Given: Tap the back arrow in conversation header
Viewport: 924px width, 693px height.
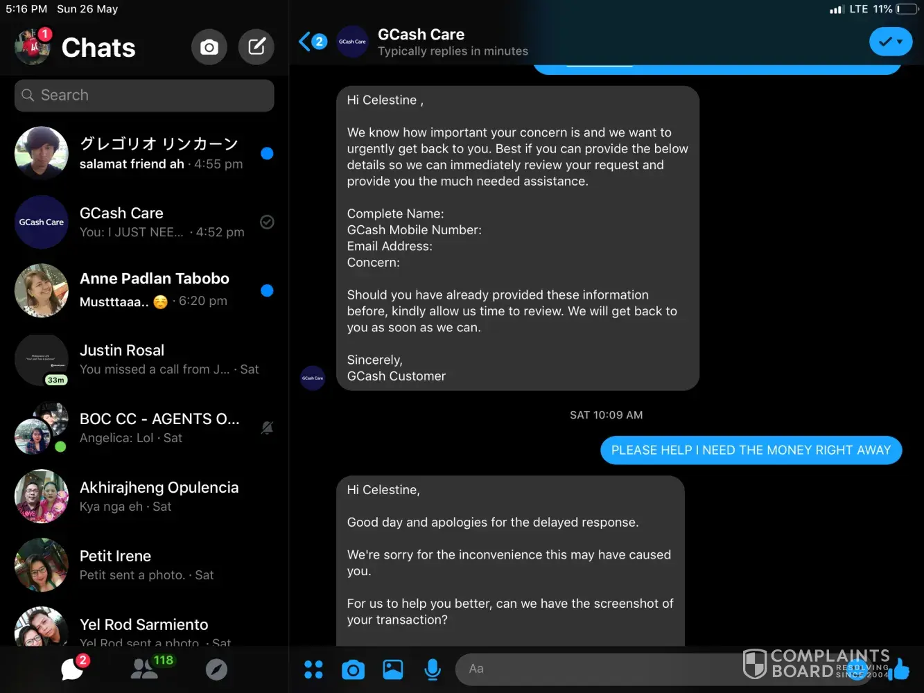Looking at the screenshot, I should pos(304,42).
